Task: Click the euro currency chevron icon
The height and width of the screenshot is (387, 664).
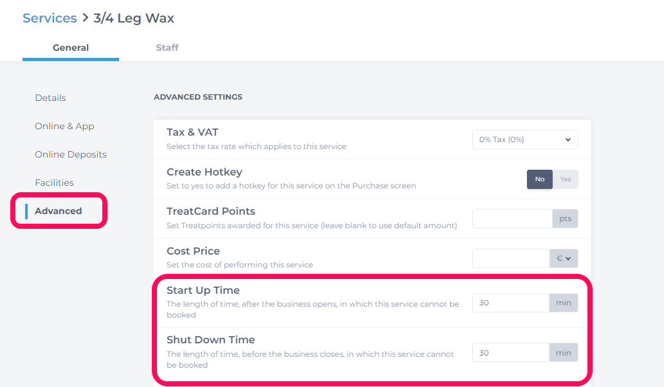Action: click(x=568, y=258)
